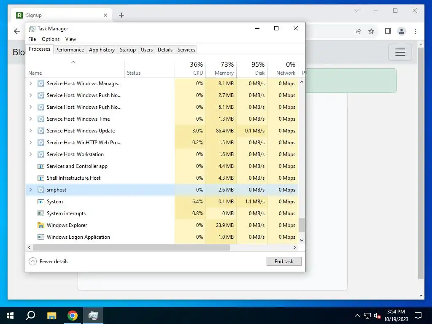Open taskbar Search magnifier
Screen dimensions: 432x324
pos(30,315)
